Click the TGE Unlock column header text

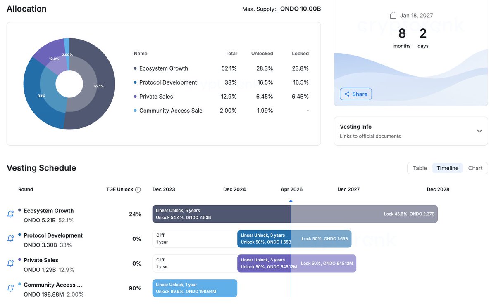click(x=120, y=190)
